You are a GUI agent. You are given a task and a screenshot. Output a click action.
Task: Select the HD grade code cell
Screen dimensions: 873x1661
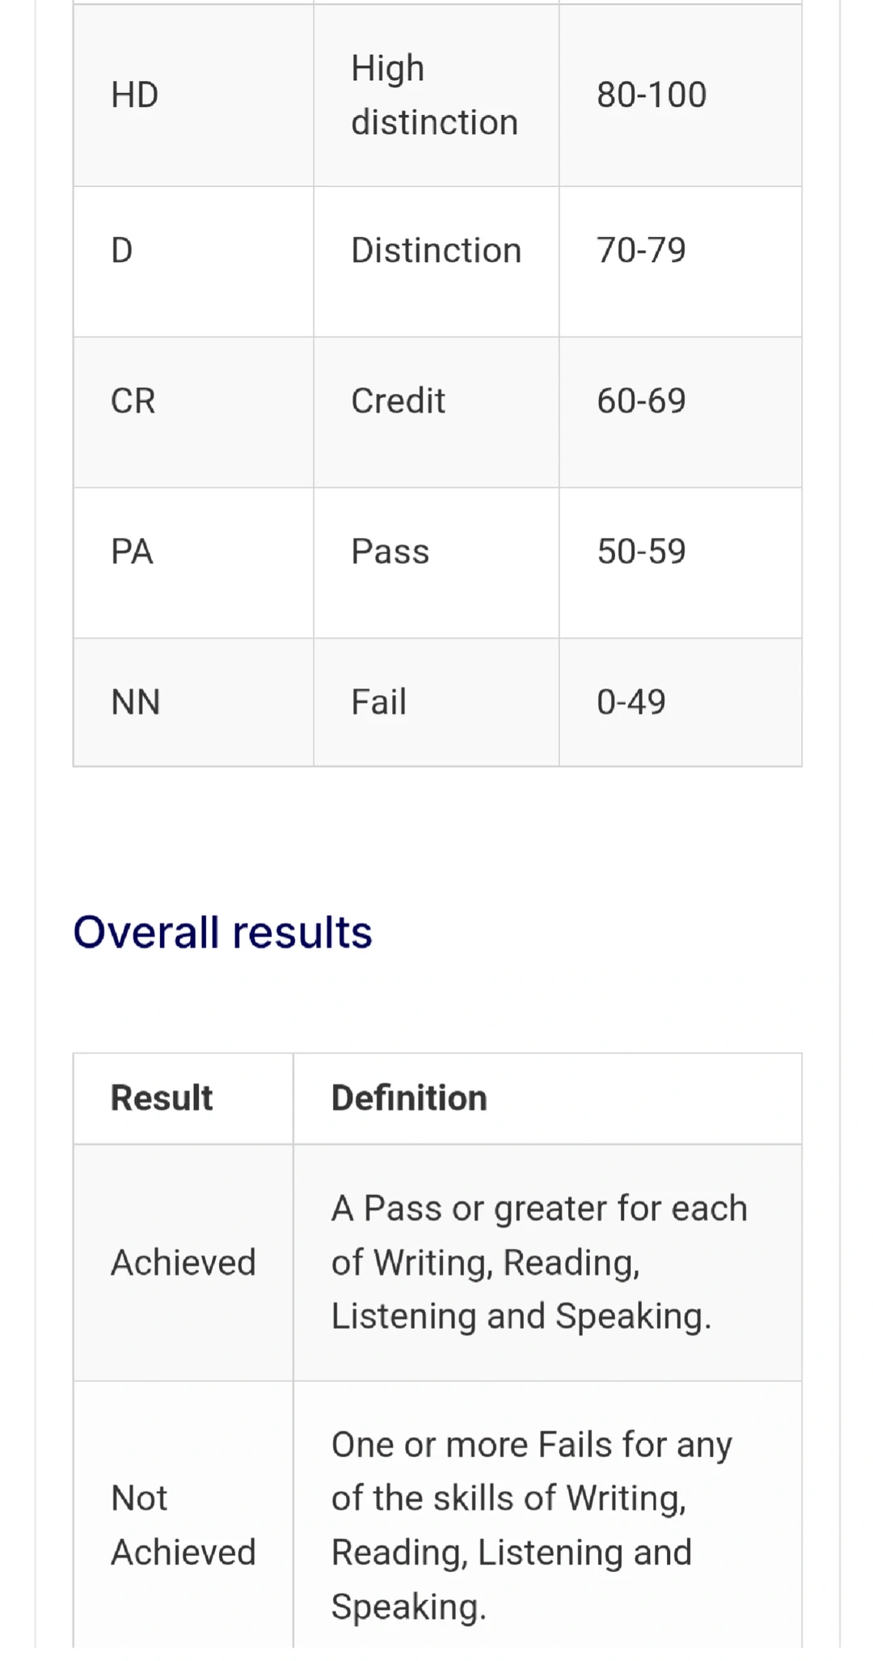(x=193, y=95)
